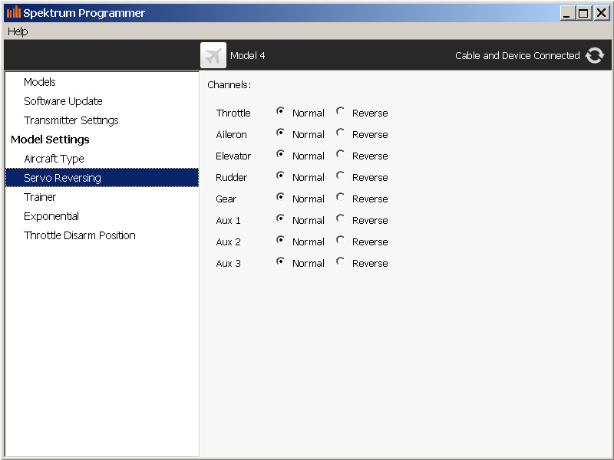Set Aux 2 channel to Reverse
Viewport: 614px width, 460px height.
coord(340,240)
